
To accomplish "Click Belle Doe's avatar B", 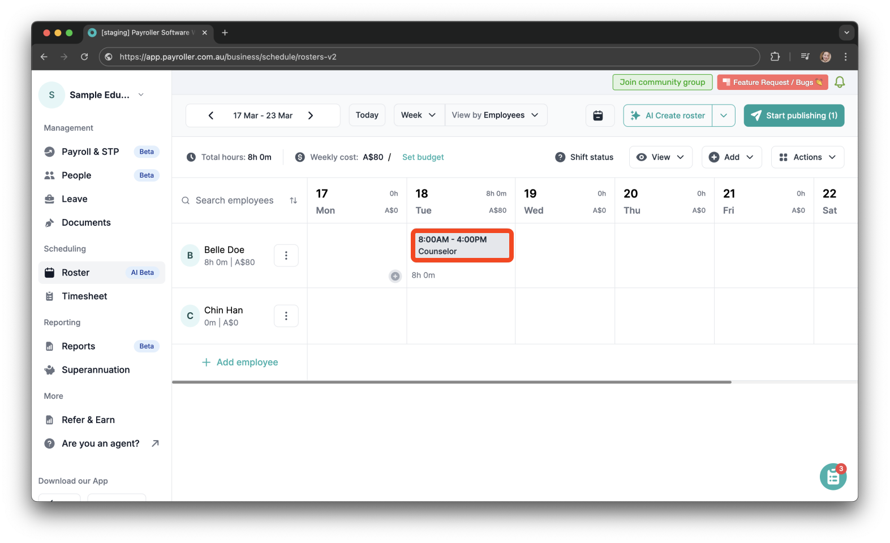I will (x=190, y=256).
